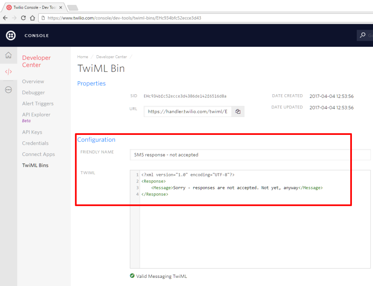Navigate to API Keys
The height and width of the screenshot is (286, 373).
(32, 132)
